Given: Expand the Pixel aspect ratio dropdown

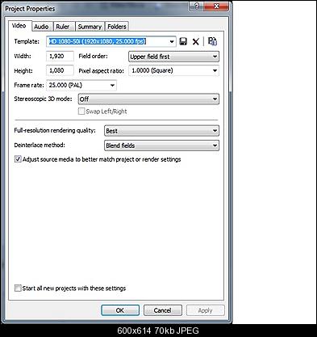Looking at the screenshot, I should coord(215,70).
